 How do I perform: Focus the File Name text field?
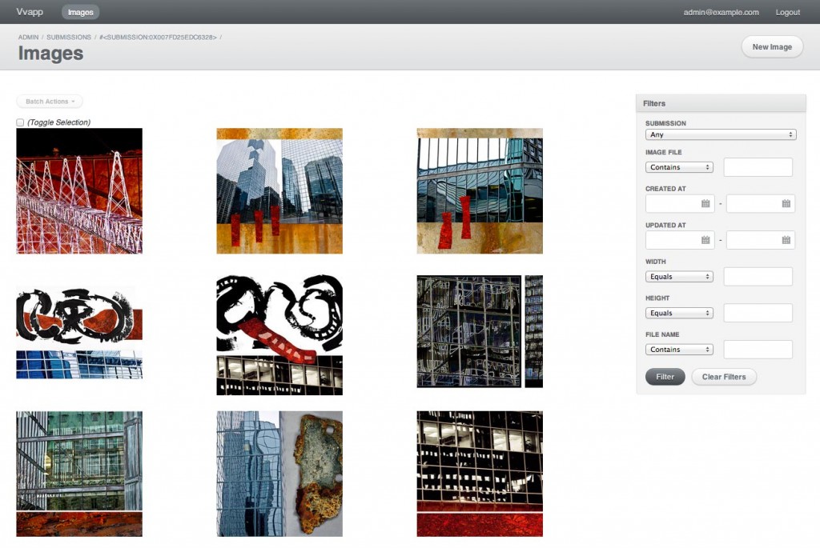point(758,350)
